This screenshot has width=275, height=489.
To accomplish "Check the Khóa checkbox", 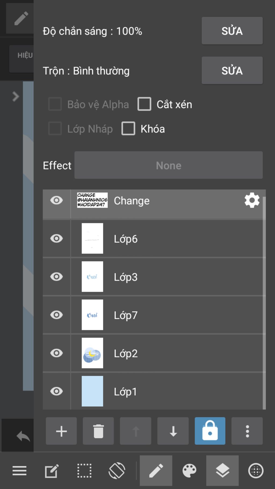I will 128,128.
